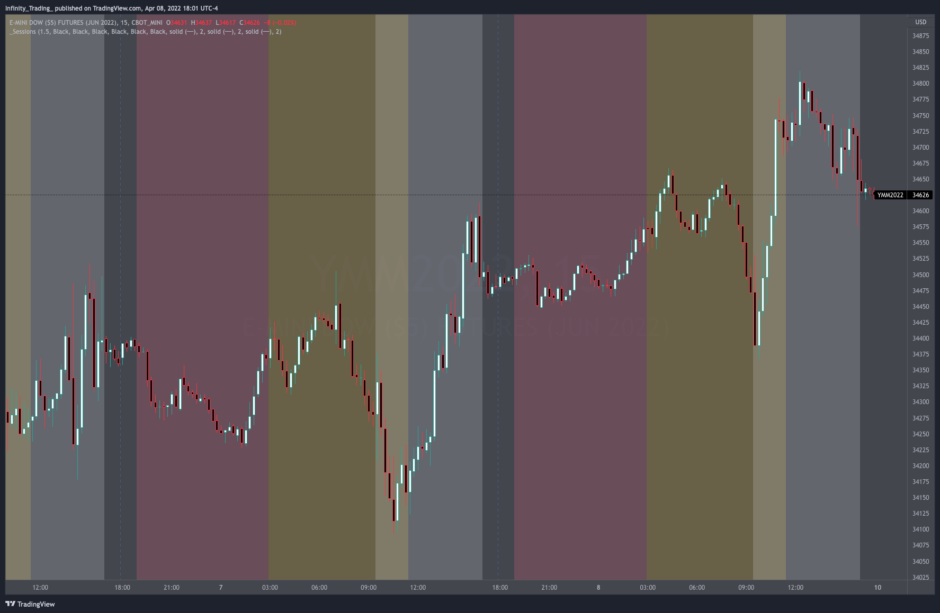Screen dimensions: 940x613
Task: Click the _Sessions indicator legend line
Action: pyautogui.click(x=146, y=32)
